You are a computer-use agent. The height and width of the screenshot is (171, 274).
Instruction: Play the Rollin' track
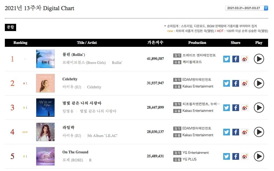click(x=259, y=59)
